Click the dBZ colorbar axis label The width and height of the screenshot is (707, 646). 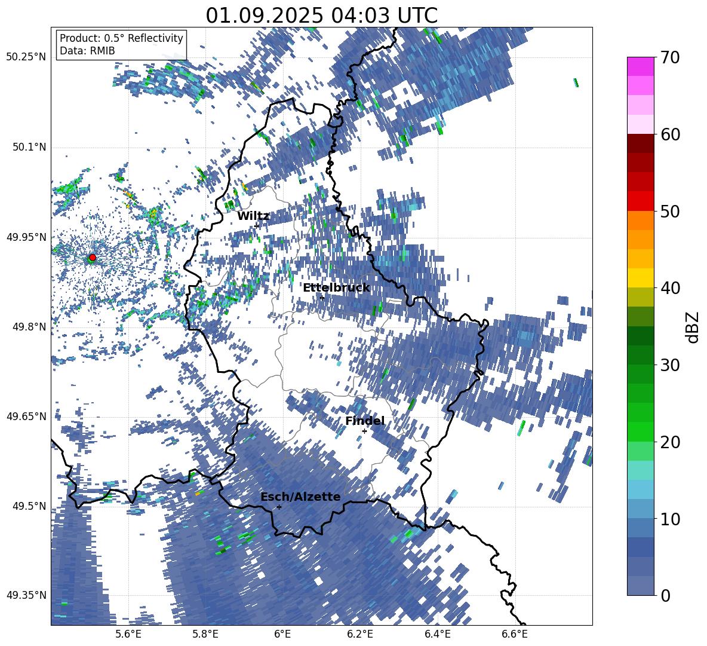tap(693, 327)
